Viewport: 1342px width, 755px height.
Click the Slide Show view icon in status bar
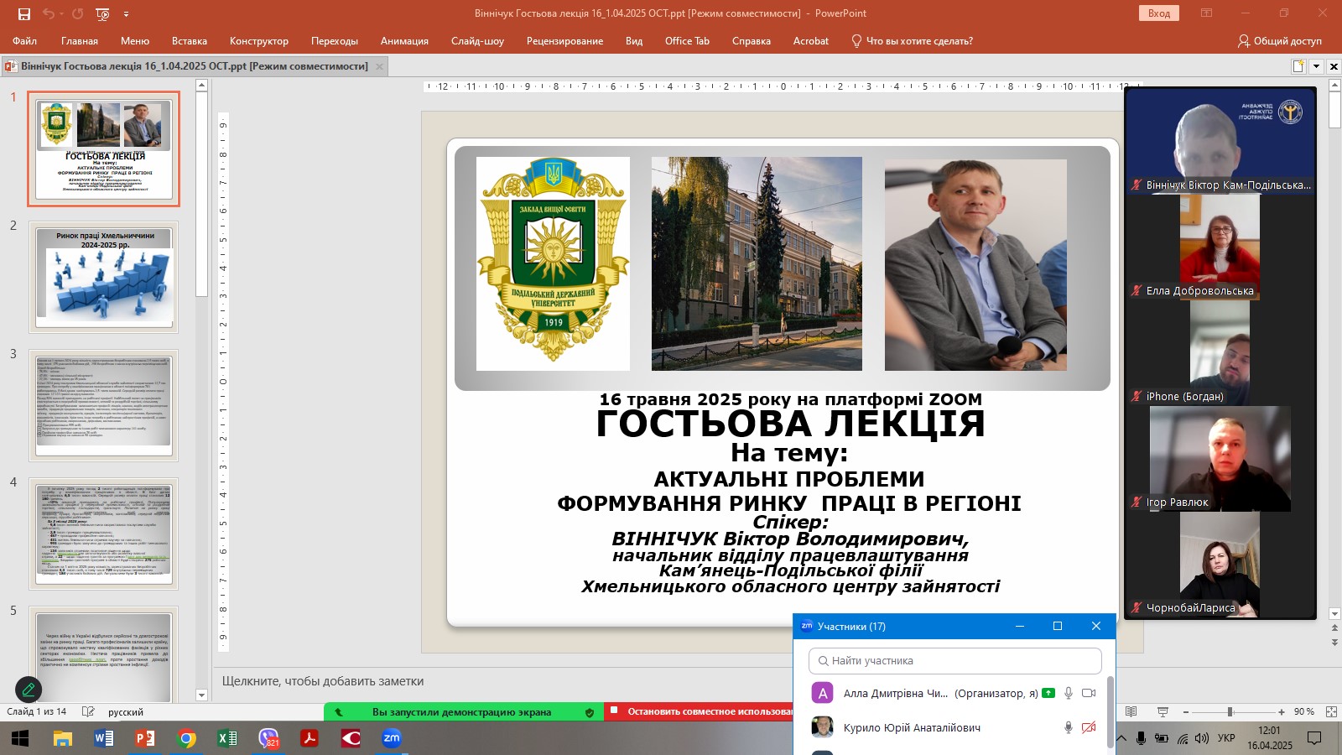click(x=1163, y=711)
